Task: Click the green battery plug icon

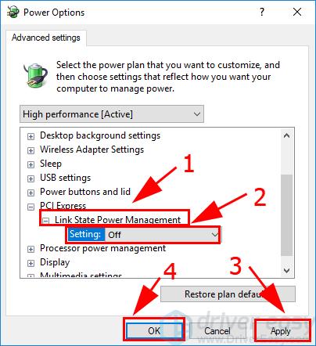Action: [36, 75]
